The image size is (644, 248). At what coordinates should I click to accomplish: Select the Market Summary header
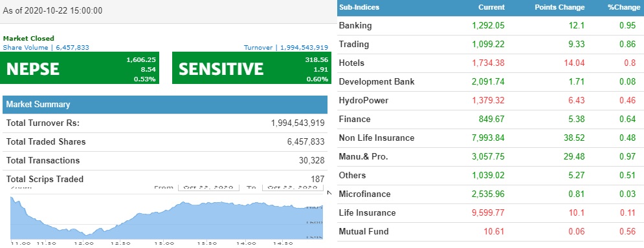165,105
